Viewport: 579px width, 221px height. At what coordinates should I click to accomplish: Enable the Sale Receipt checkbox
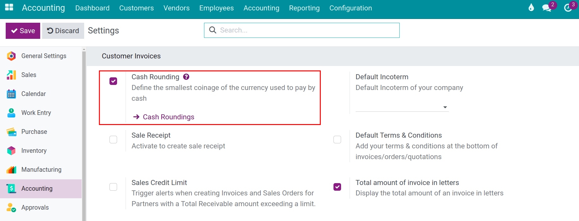pos(113,140)
